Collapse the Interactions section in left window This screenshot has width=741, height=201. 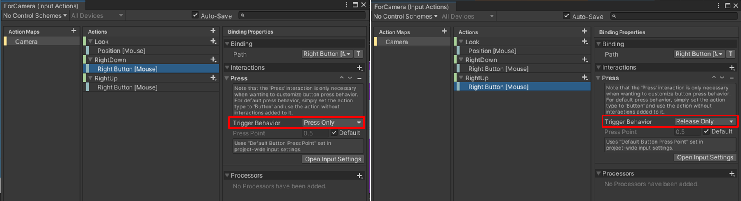(x=227, y=68)
